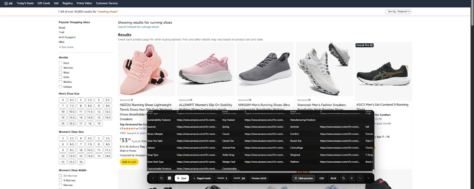
Task: Click the Sponsored info icon on INZCOU product
Action: pos(132,100)
